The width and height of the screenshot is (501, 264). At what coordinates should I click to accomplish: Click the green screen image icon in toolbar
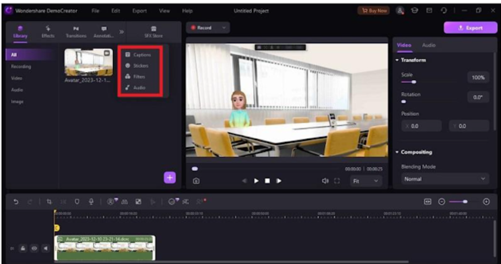point(138,201)
